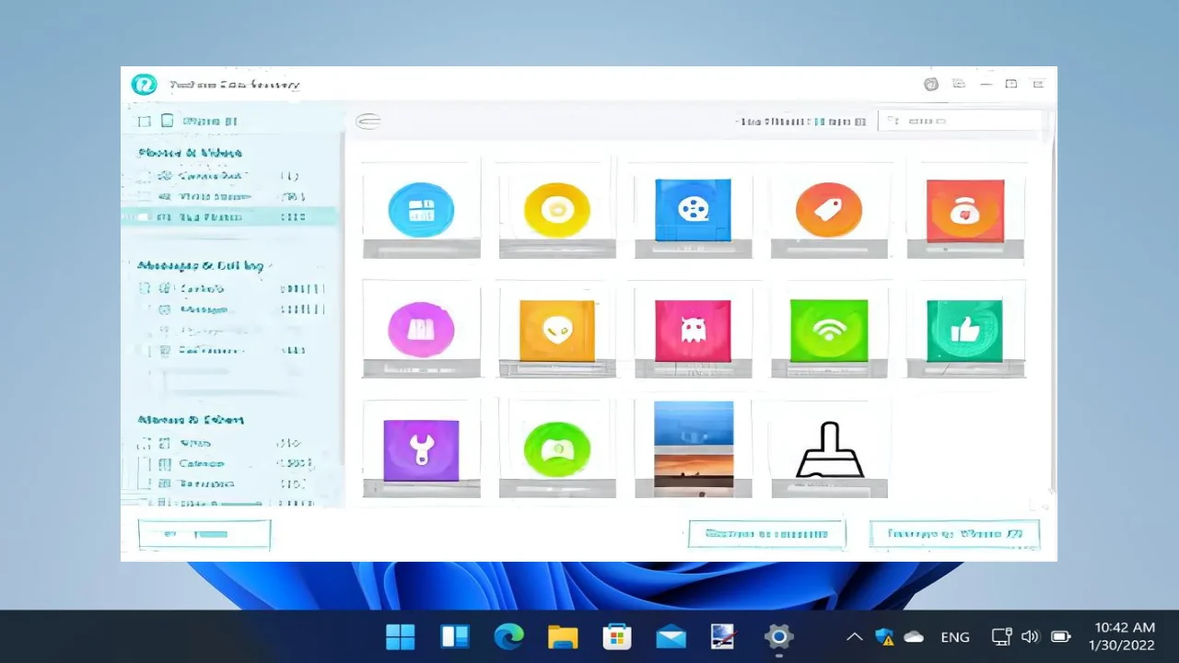Click the volume speaker tray icon

[x=1030, y=636]
